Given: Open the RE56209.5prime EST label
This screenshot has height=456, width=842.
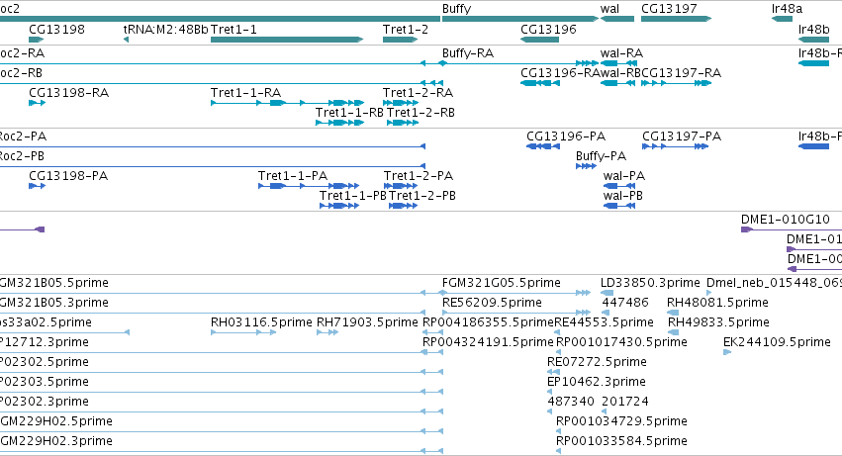Looking at the screenshot, I should (x=492, y=303).
